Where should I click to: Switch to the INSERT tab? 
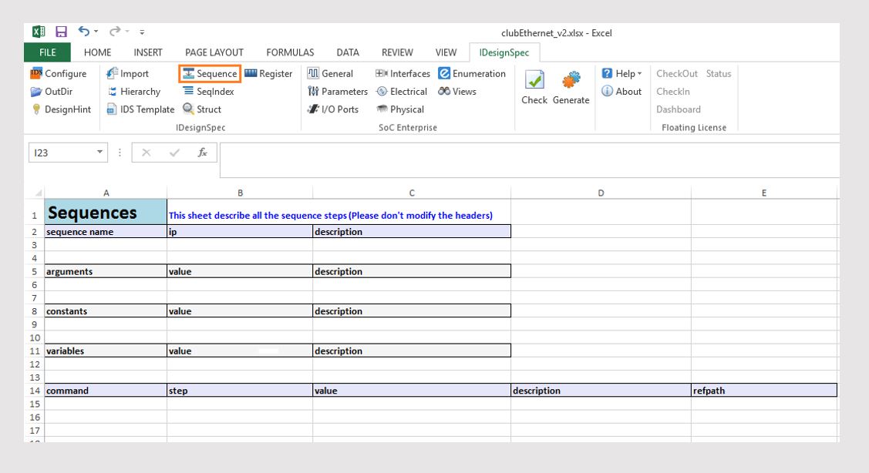148,52
